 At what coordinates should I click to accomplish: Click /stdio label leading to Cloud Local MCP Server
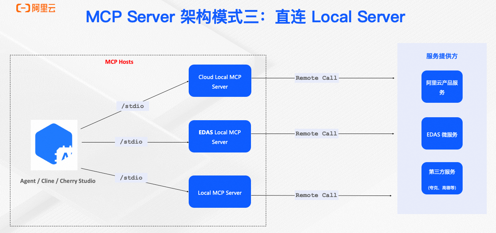(133, 106)
